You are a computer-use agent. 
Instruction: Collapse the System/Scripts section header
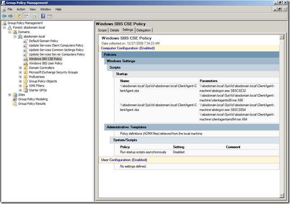point(195,140)
